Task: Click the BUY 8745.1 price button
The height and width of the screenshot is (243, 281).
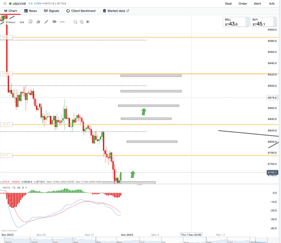Action: [263, 22]
